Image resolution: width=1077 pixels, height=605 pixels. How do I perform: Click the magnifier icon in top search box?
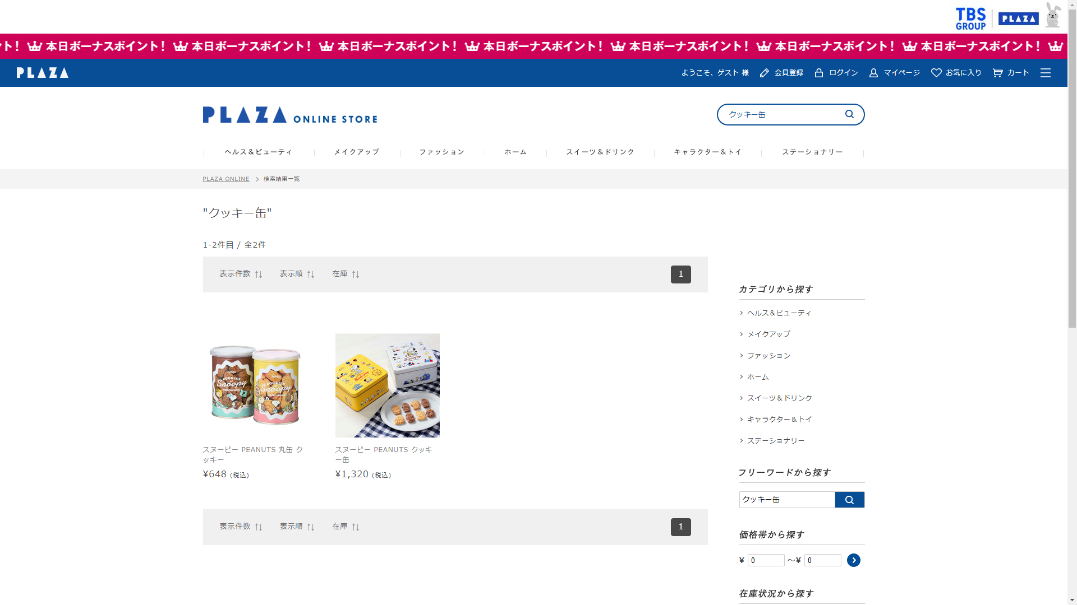pyautogui.click(x=849, y=114)
